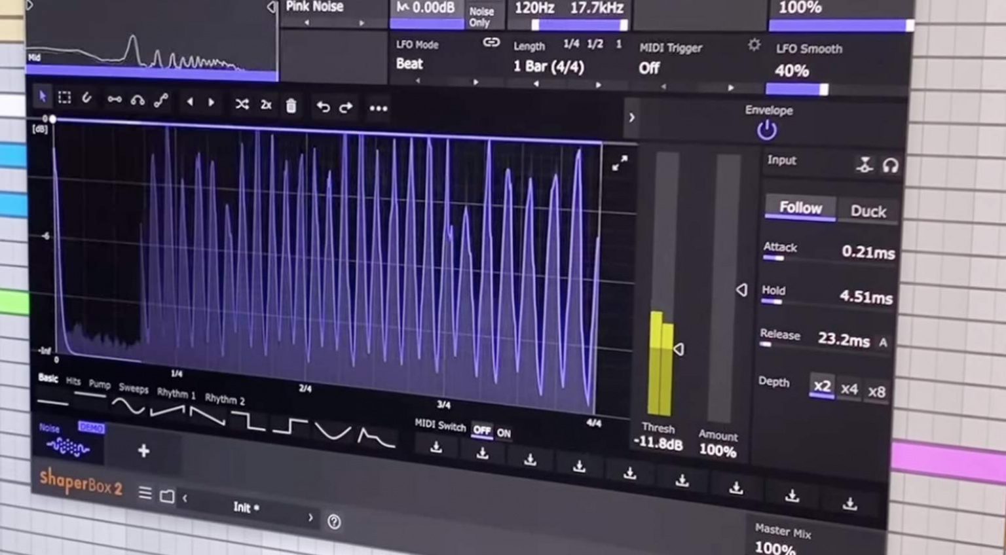This screenshot has height=555, width=1006.
Task: Add a new wave with the plus button
Action: pos(143,450)
